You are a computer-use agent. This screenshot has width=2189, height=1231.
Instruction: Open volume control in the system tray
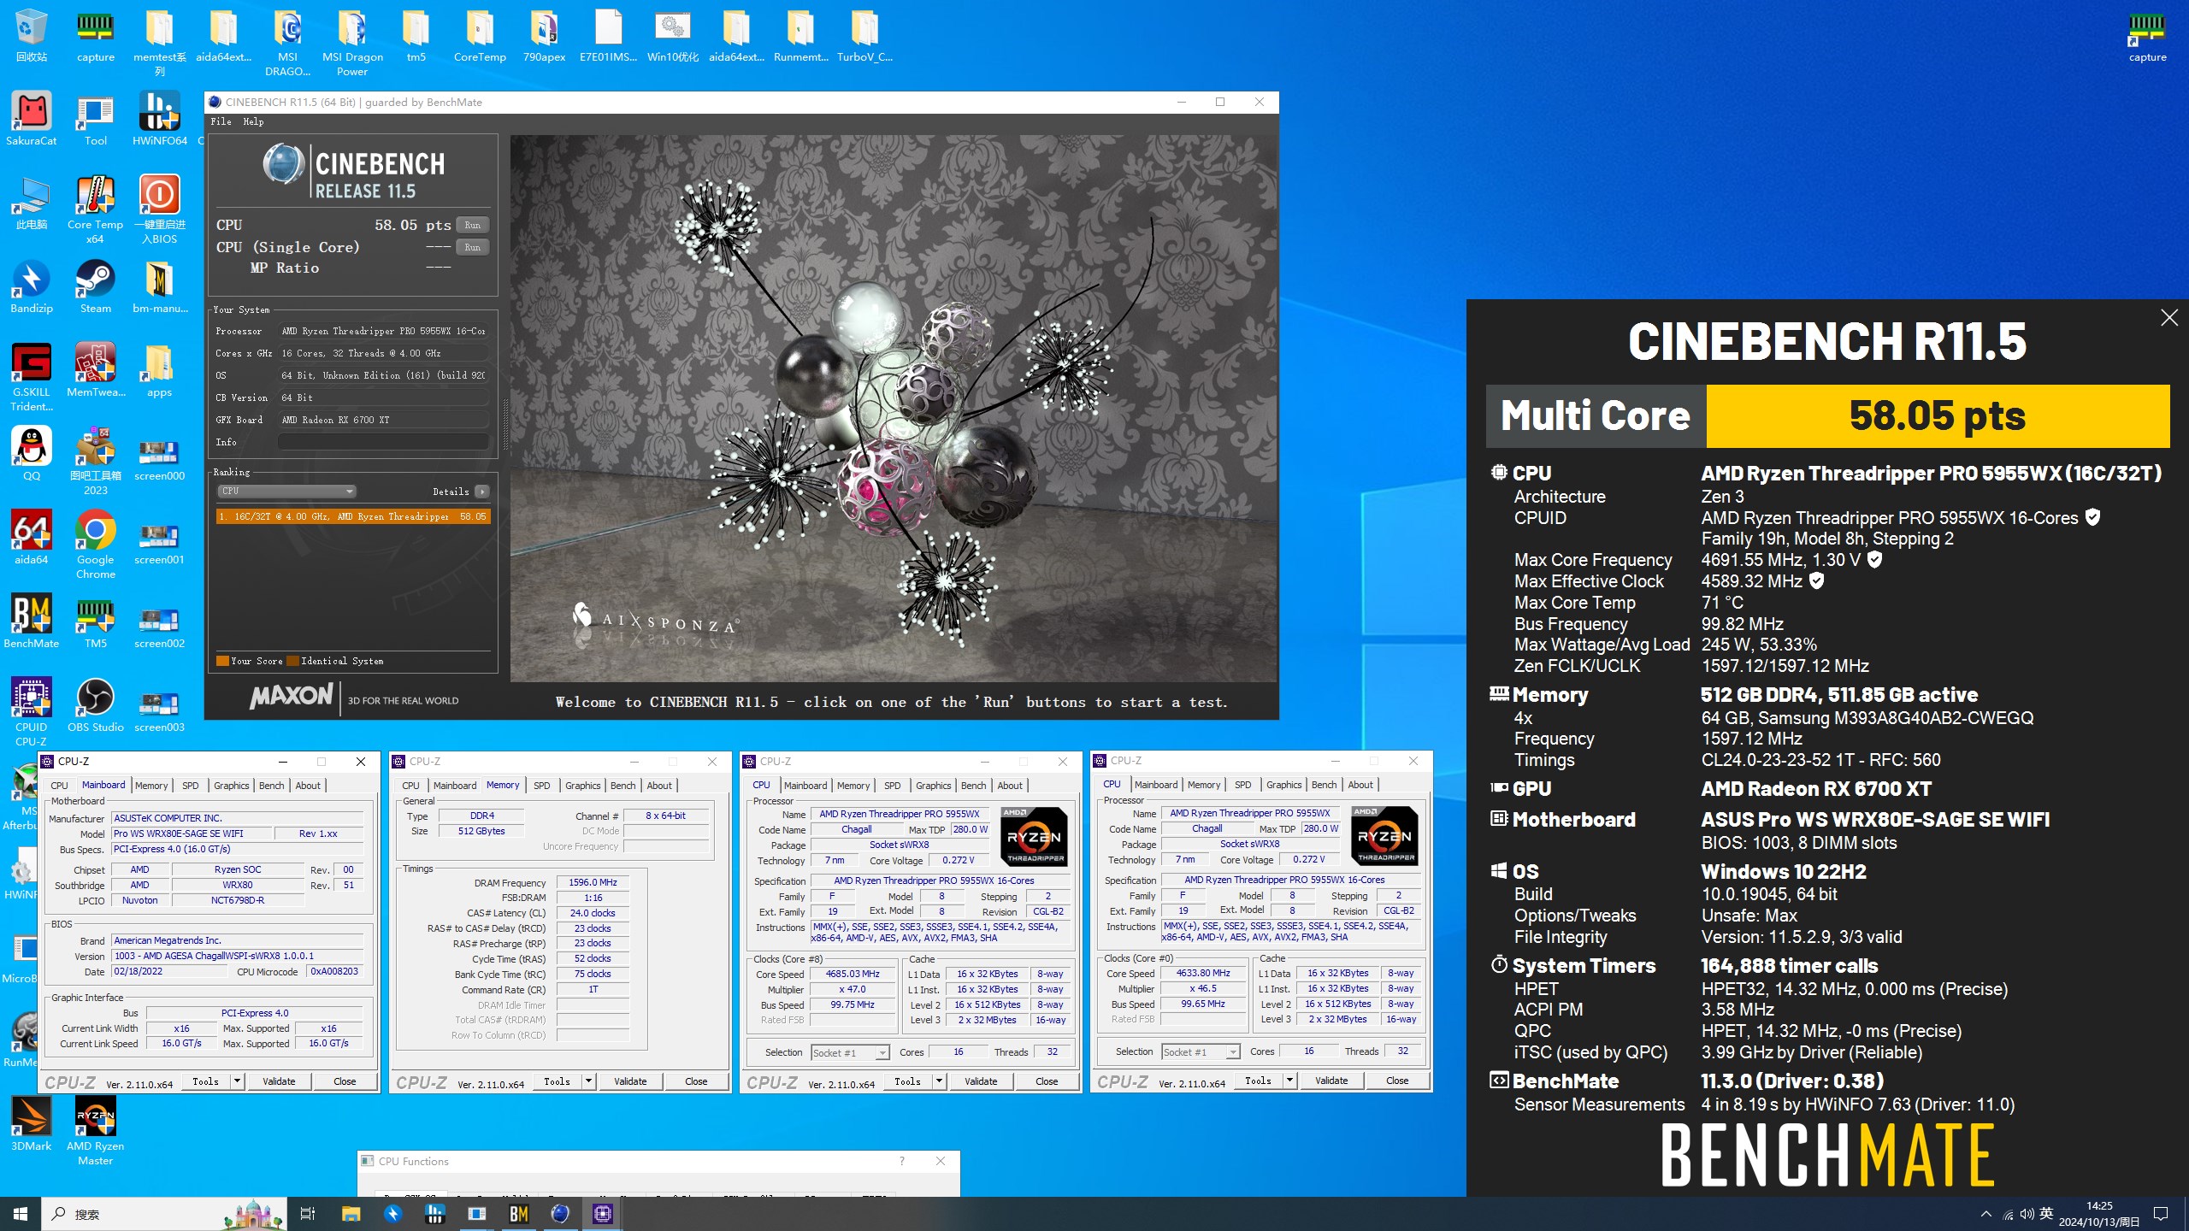click(x=2027, y=1214)
